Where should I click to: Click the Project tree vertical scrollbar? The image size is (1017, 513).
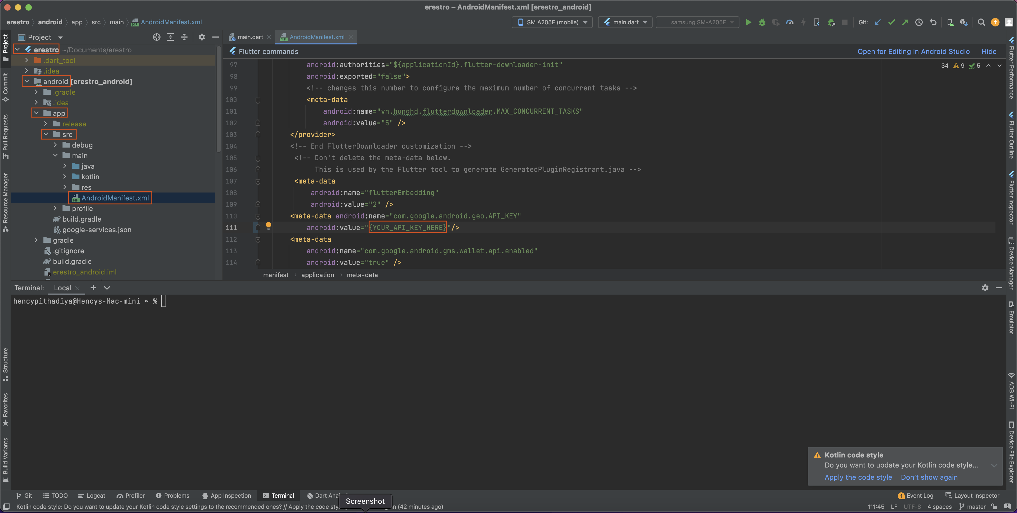coord(219,99)
